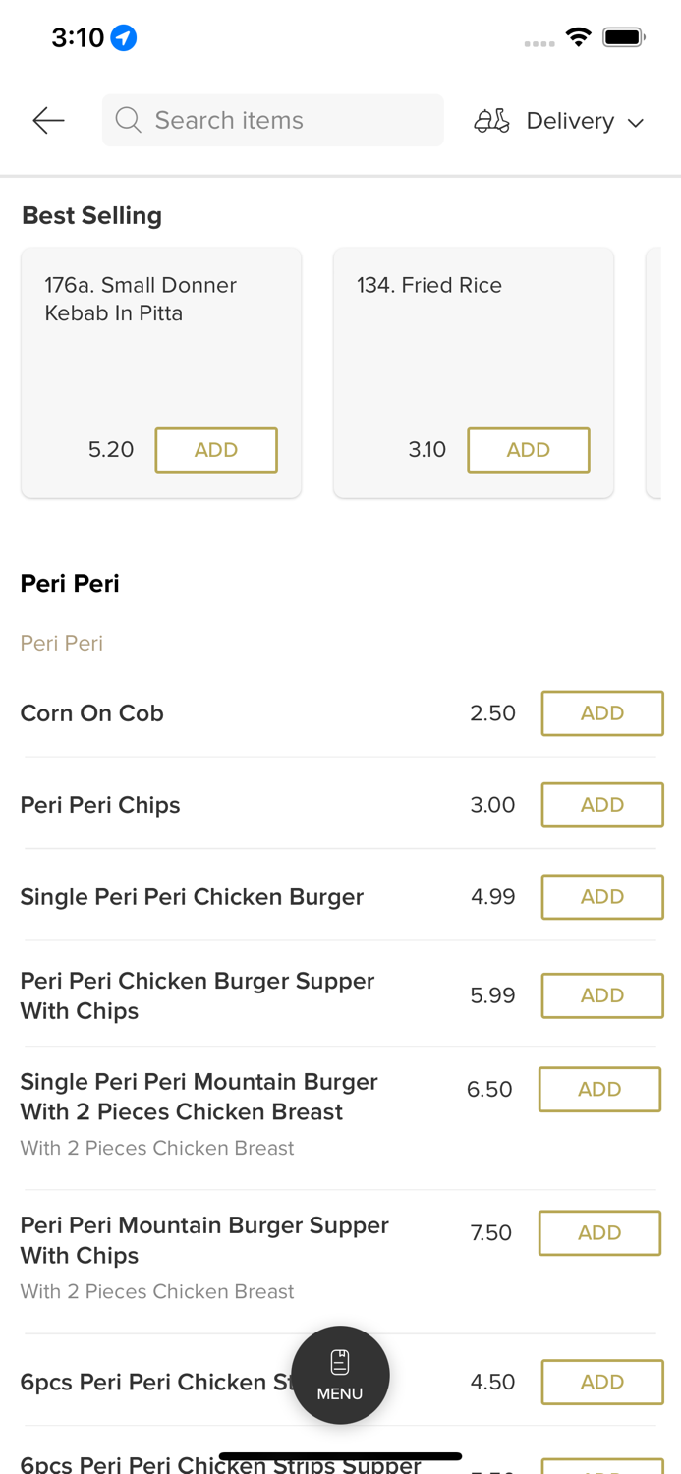
Task: Expand the Delivery dropdown chevron
Action: point(636,123)
